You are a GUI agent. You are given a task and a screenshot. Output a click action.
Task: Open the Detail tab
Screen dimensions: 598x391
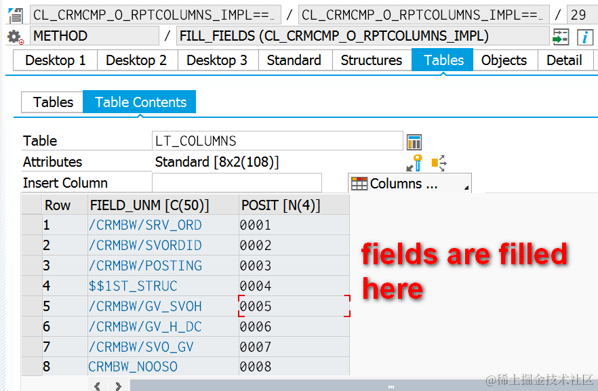[565, 60]
